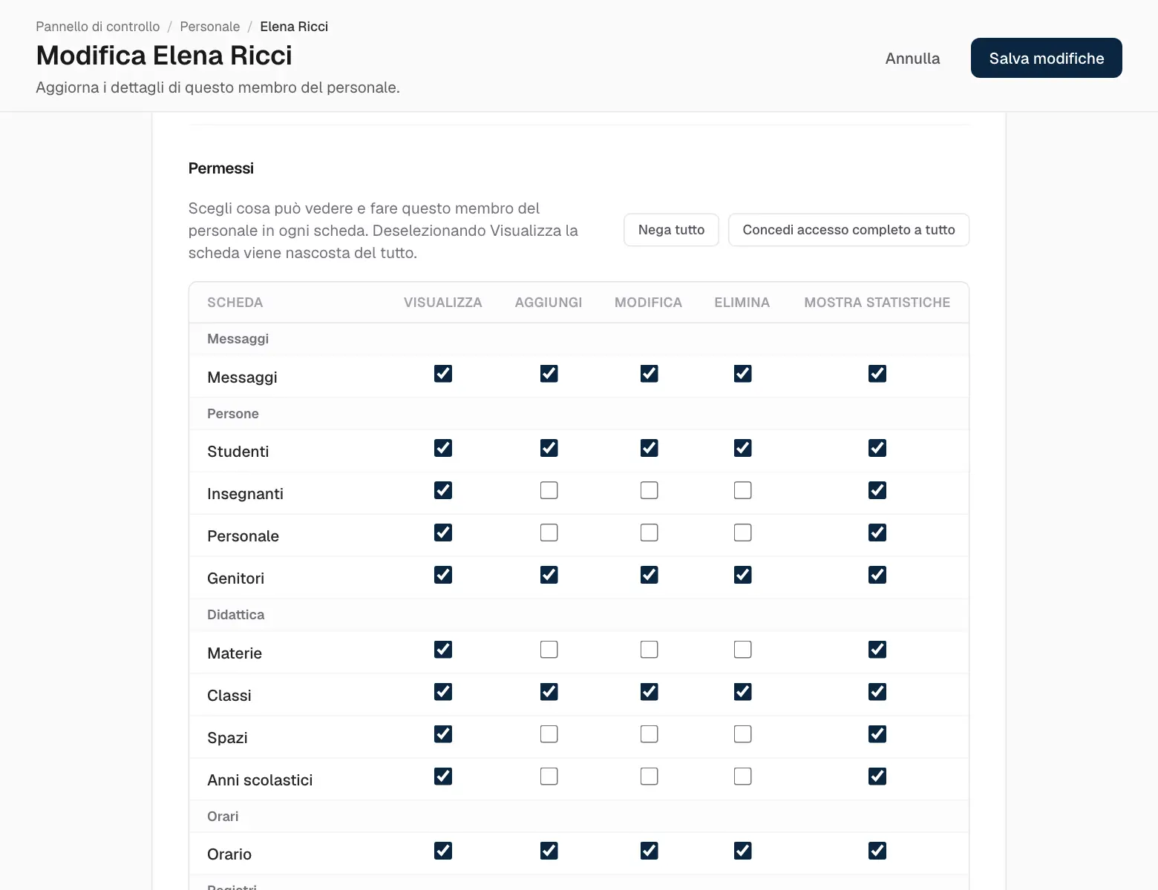Uncheck Aggiungi for Orario row

(549, 851)
